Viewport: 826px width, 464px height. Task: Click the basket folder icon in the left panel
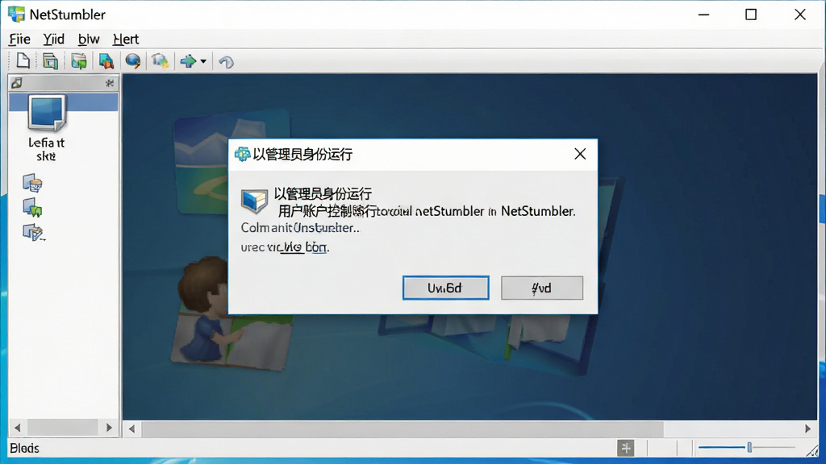click(32, 183)
